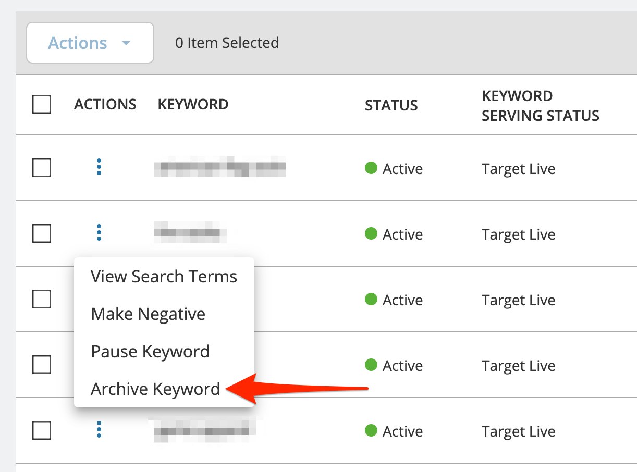The width and height of the screenshot is (637, 472).
Task: Select the last keyword row checkbox
Action: coord(42,430)
